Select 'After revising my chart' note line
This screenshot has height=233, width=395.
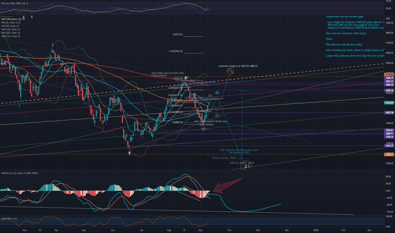355,50
